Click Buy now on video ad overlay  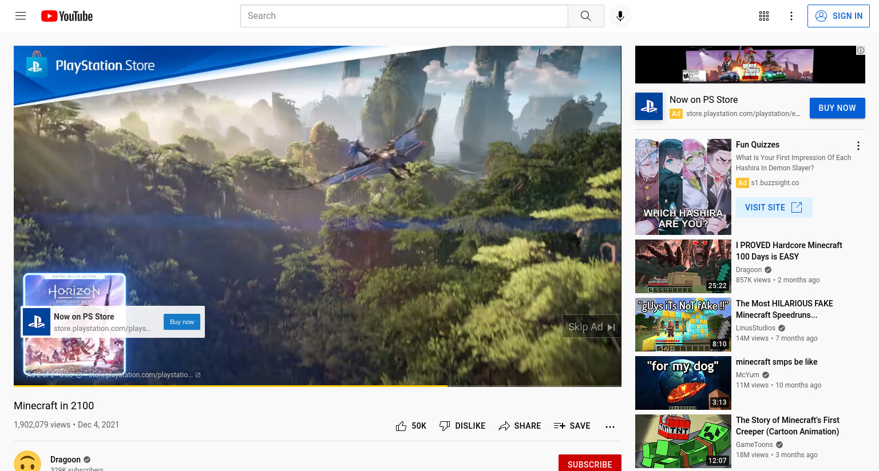182,322
